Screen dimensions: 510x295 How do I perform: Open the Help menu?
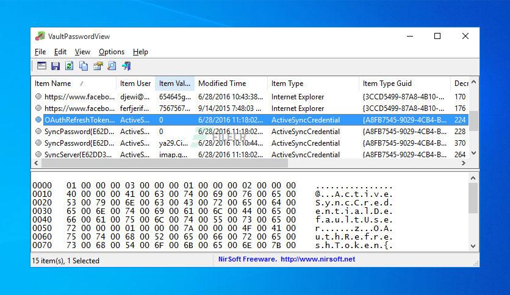tap(140, 52)
